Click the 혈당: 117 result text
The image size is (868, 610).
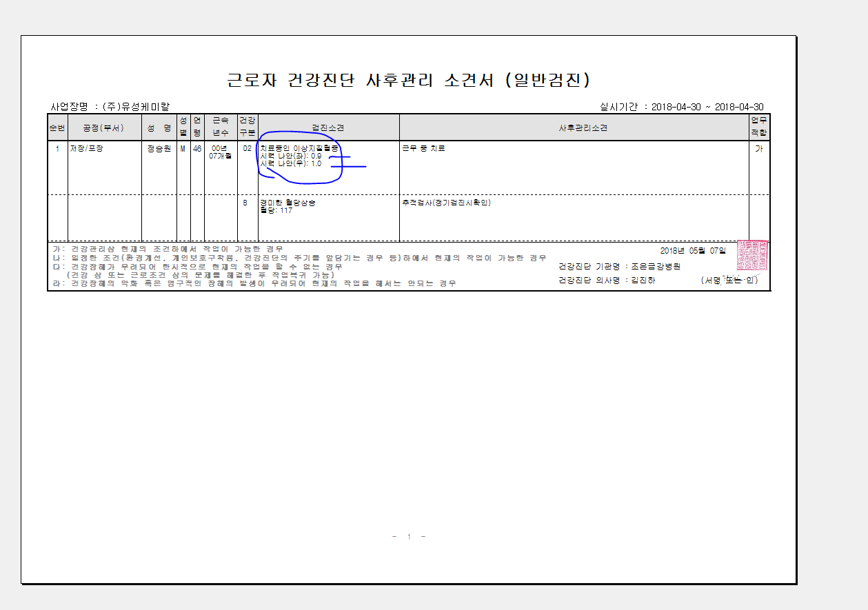pyautogui.click(x=276, y=210)
